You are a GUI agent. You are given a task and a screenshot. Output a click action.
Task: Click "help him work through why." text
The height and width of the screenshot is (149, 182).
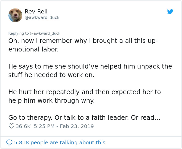[51, 100]
